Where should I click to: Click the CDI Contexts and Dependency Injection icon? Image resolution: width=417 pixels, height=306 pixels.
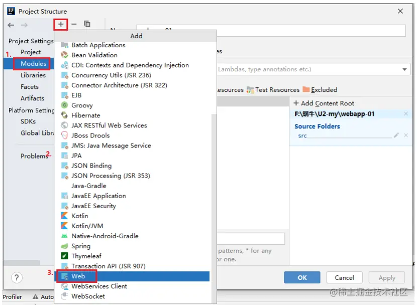[65, 65]
